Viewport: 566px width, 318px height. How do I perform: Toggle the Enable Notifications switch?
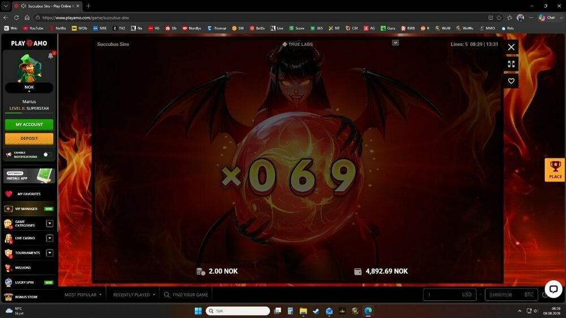47,154
